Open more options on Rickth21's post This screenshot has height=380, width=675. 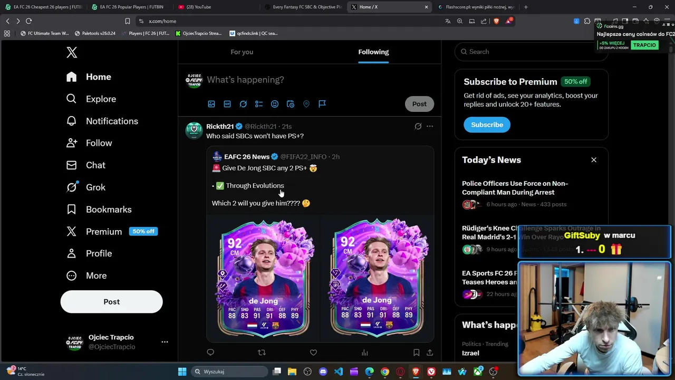pos(430,127)
